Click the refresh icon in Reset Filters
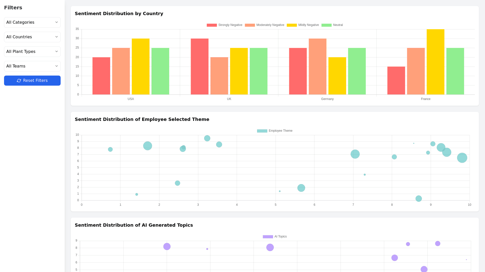The image size is (485, 272). (x=19, y=81)
